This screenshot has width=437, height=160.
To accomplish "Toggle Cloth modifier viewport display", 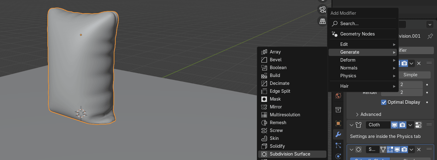I will coord(394,125).
